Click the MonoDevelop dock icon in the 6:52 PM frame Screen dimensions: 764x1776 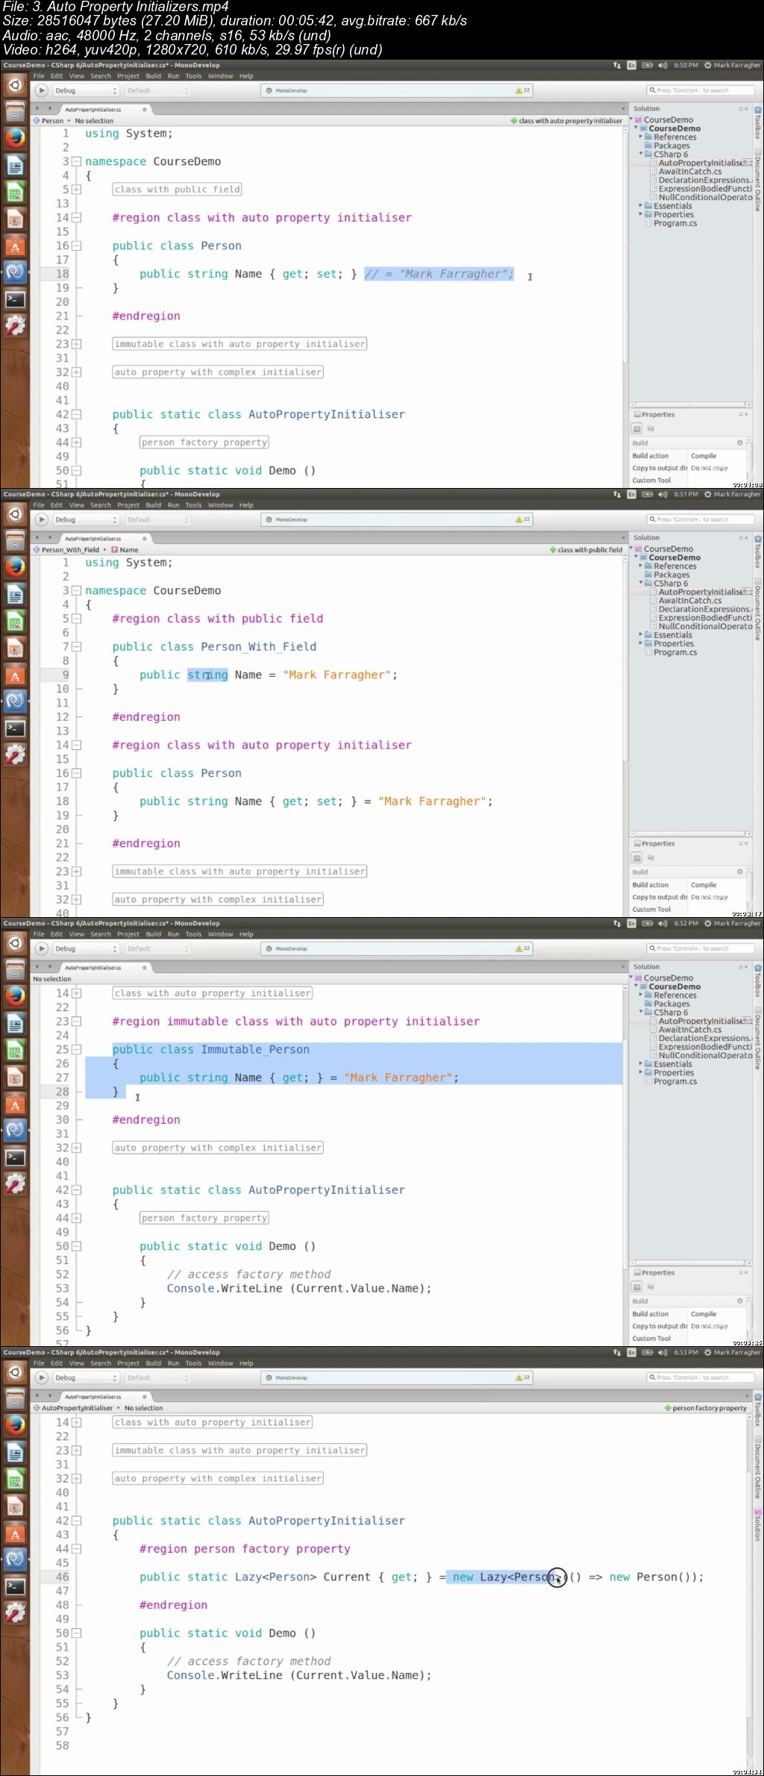(x=15, y=1130)
